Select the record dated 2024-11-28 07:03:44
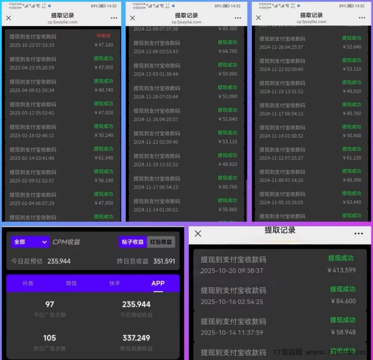The image size is (373, 360). coord(186,92)
